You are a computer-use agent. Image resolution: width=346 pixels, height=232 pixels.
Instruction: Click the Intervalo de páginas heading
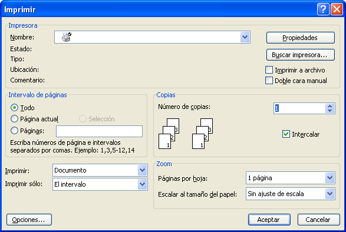[x=38, y=95]
